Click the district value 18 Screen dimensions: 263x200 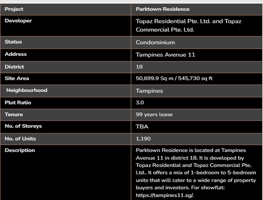139,67
